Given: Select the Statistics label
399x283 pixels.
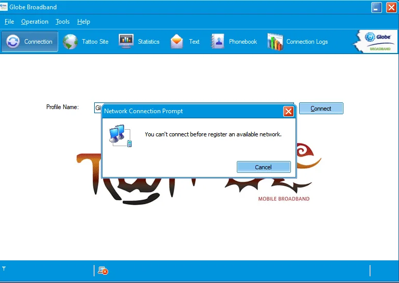Looking at the screenshot, I should click(149, 42).
